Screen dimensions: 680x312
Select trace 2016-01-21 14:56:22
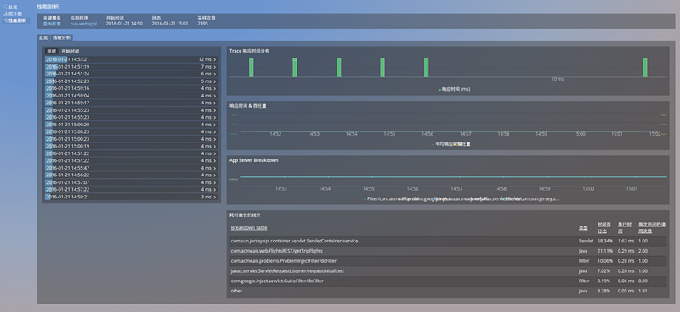pyautogui.click(x=131, y=175)
